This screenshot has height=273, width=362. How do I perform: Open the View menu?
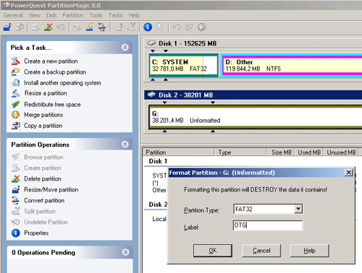click(x=35, y=15)
